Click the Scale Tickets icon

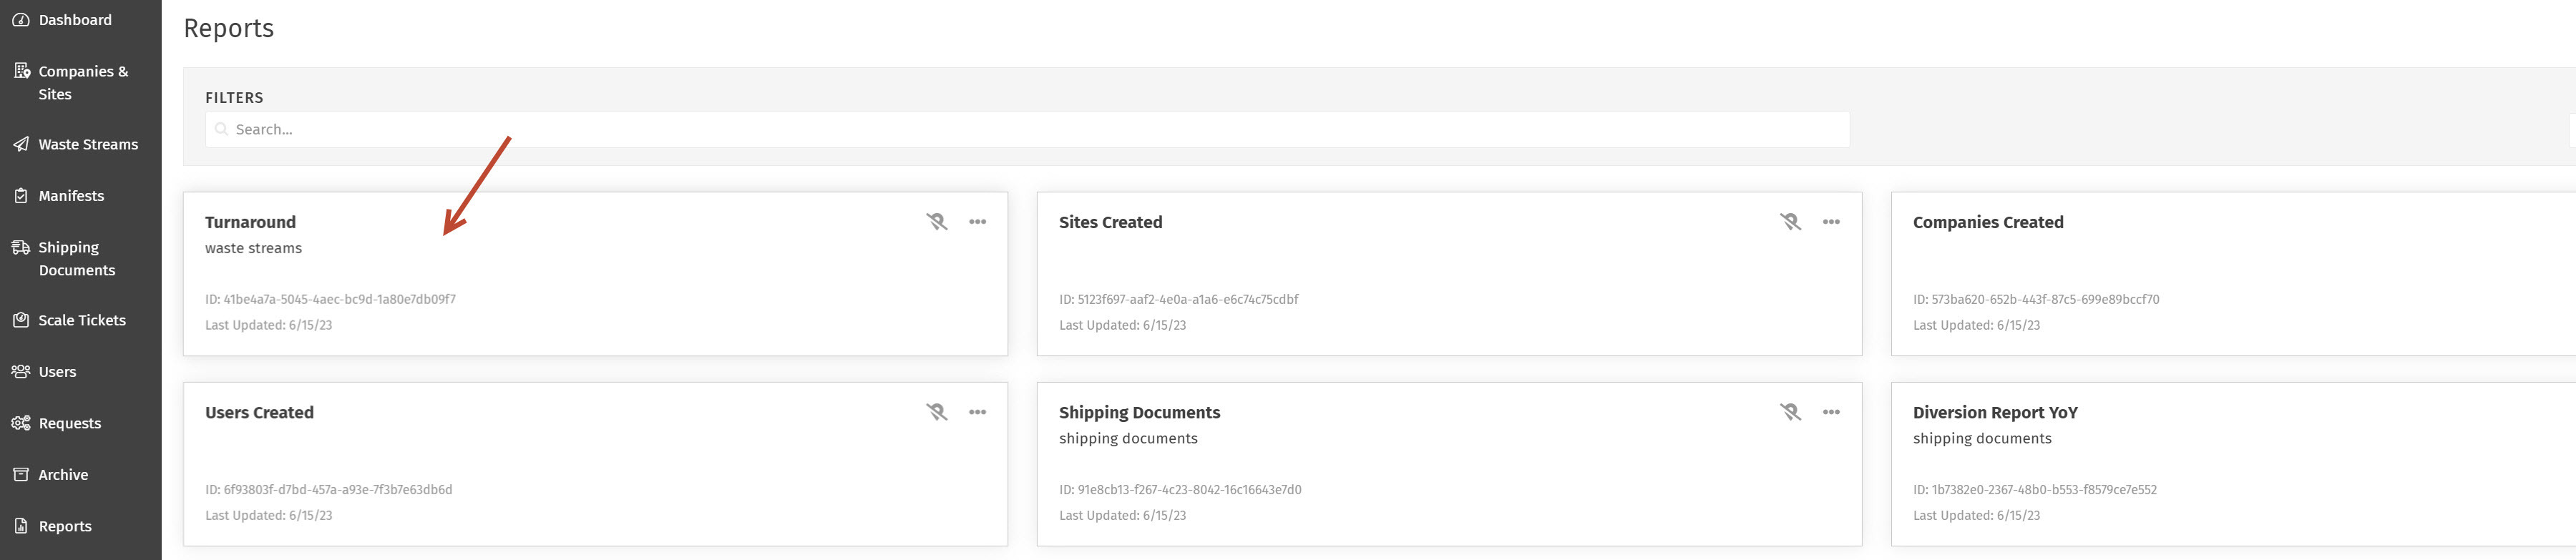[20, 320]
